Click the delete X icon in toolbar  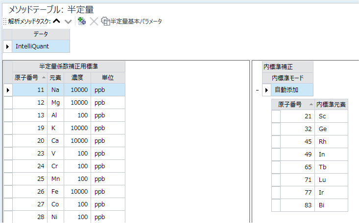coord(94,21)
